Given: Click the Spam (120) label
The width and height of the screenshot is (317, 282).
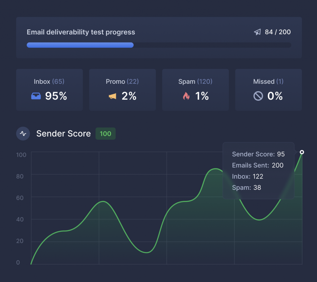Looking at the screenshot, I should [x=195, y=82].
